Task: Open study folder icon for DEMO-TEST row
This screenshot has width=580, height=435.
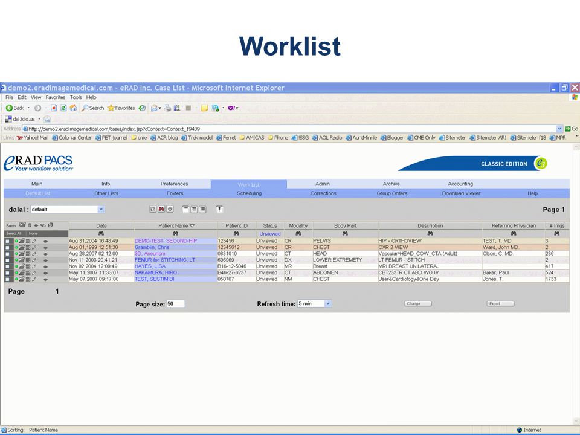Action: point(22,241)
